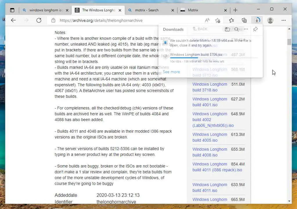Image resolution: width=297 pixels, height=209 pixels.
Task: Search downloads with magnifier icon
Action: pyautogui.click(x=236, y=29)
